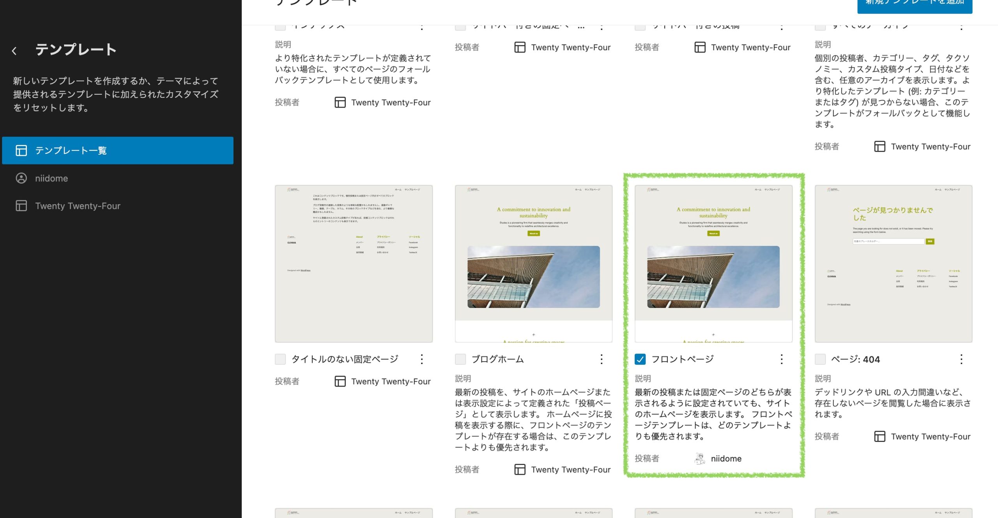Click the theme icon under タイトルのない固定ページ
This screenshot has height=518, width=998.
click(x=340, y=381)
